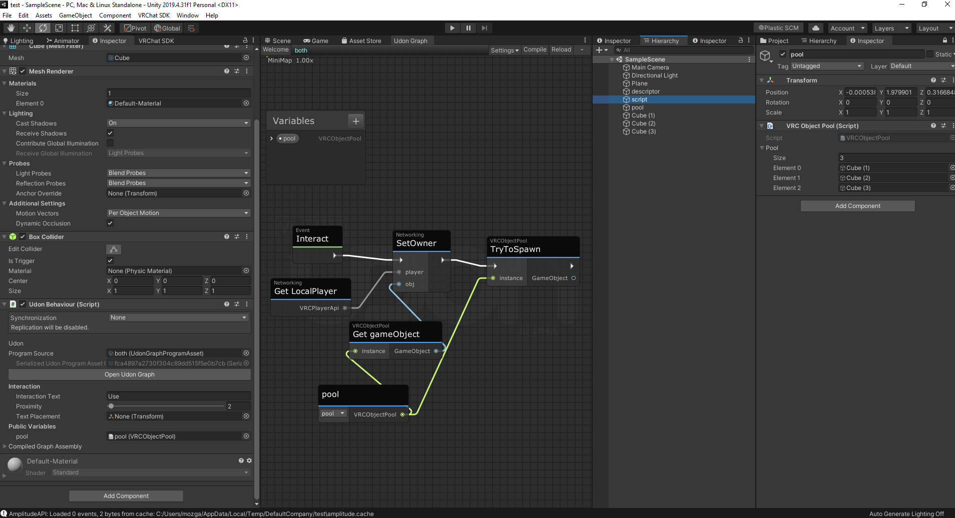The height and width of the screenshot is (518, 955).
Task: Pause the editor playback
Action: (468, 28)
